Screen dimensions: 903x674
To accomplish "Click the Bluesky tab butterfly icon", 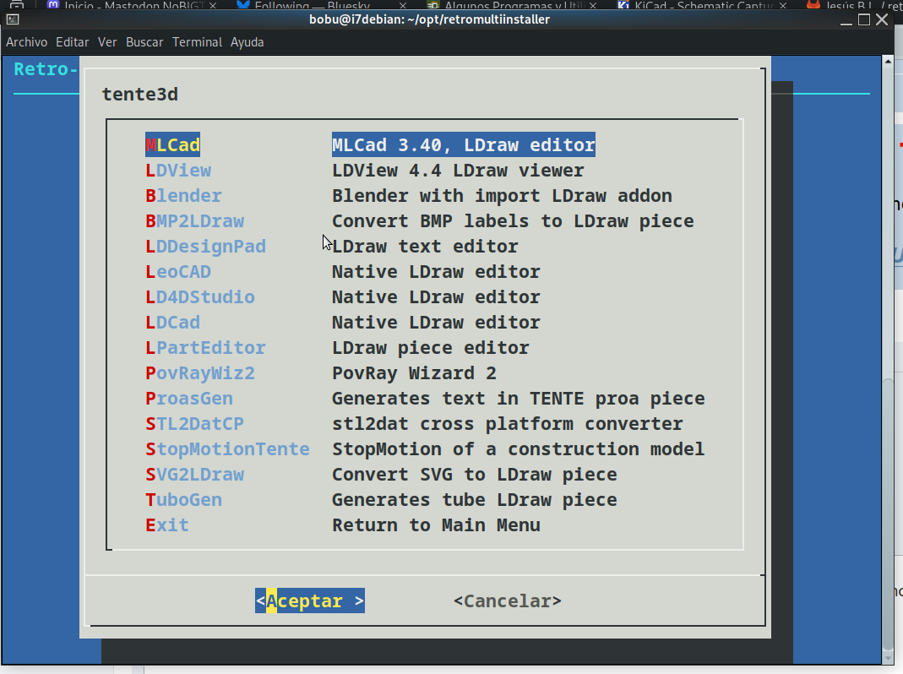I will 243,5.
